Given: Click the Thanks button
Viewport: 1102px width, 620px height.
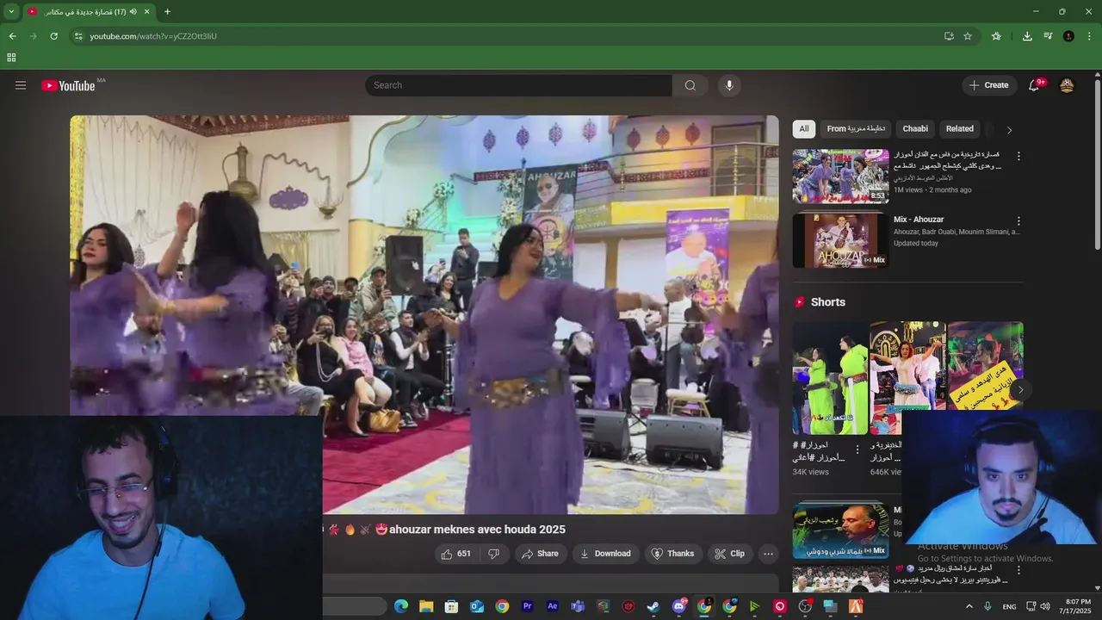Looking at the screenshot, I should 672,554.
